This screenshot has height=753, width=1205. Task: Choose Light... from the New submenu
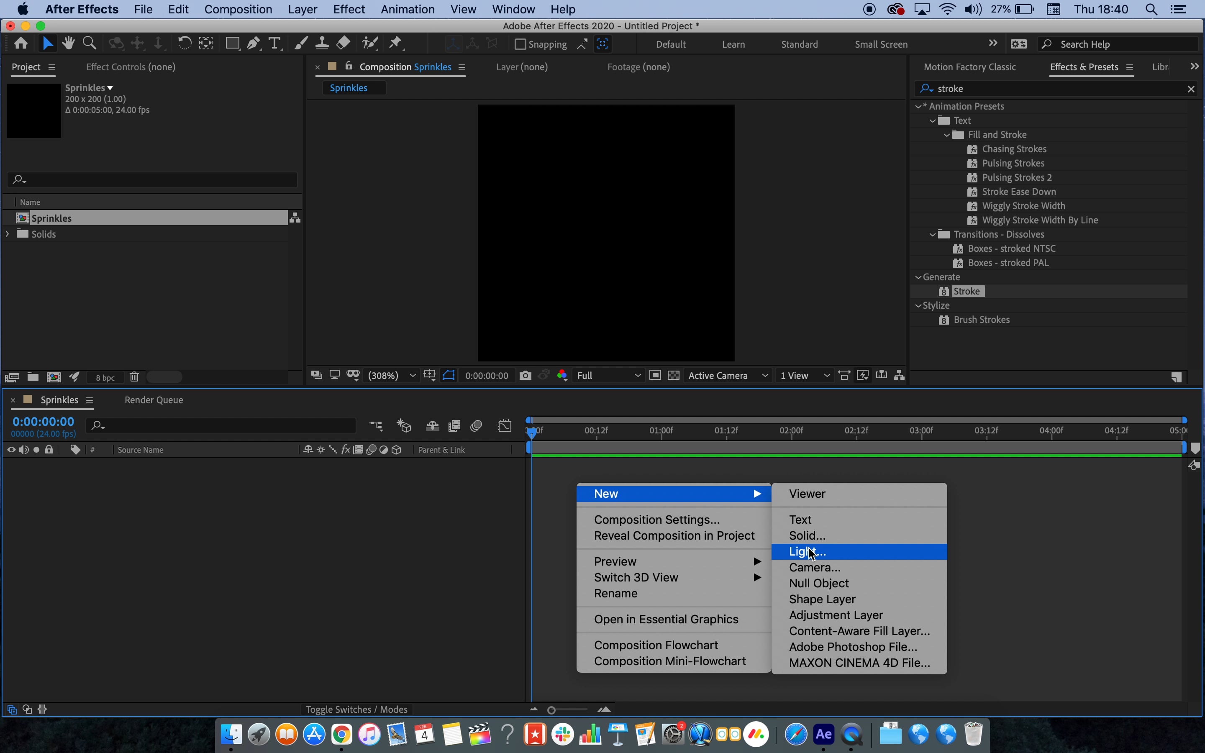click(859, 551)
